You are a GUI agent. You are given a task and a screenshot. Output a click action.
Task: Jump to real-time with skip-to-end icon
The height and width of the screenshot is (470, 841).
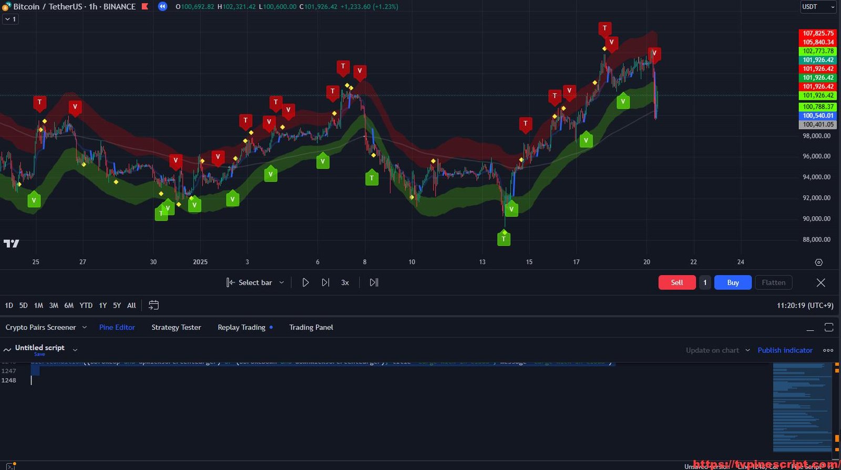pos(374,283)
